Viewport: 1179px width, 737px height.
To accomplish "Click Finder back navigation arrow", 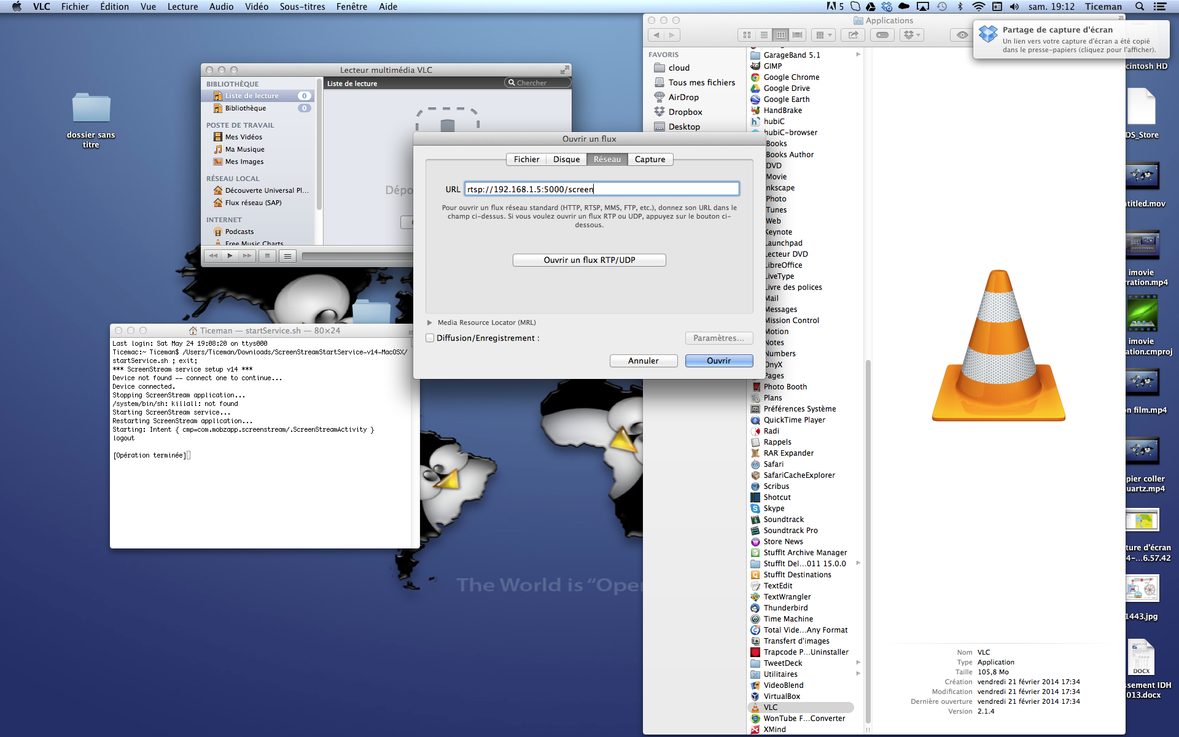I will click(x=656, y=35).
